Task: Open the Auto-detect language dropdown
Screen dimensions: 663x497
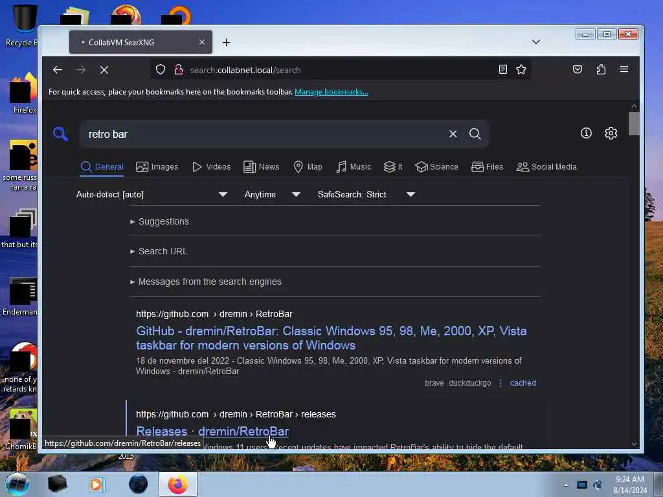Action: tap(152, 194)
